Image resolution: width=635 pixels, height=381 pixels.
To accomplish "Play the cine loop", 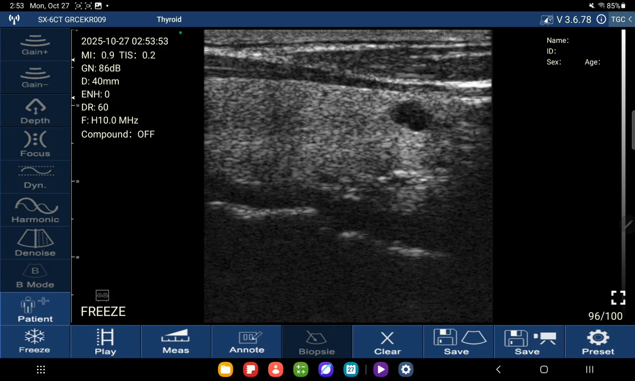I will [x=105, y=342].
